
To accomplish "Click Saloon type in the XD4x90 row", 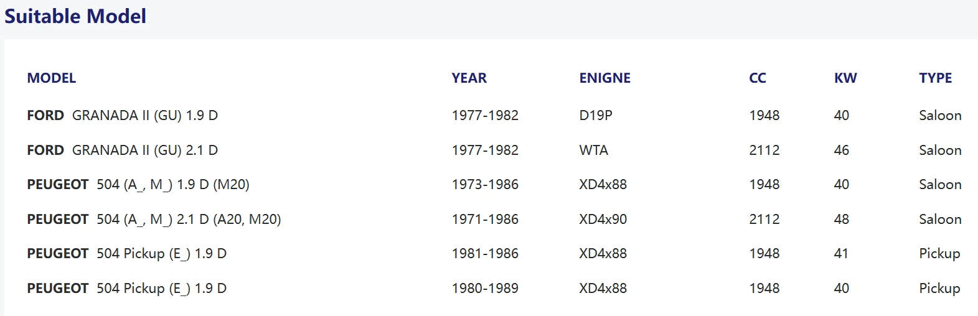I will 940,220.
